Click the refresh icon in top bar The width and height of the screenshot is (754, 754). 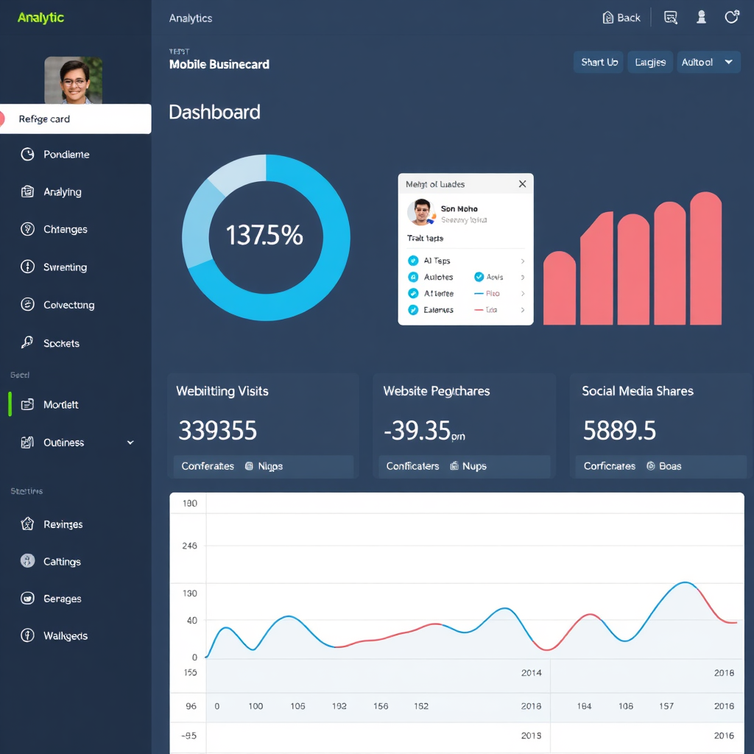(x=732, y=17)
